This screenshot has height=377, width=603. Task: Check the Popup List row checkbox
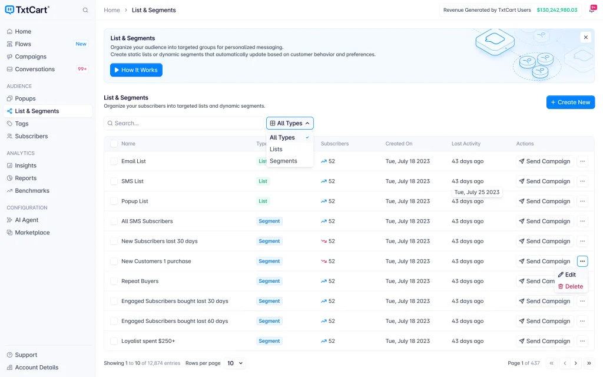114,201
